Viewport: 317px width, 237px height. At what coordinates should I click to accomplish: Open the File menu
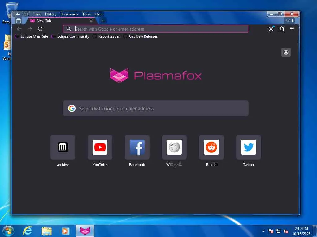tap(17, 14)
